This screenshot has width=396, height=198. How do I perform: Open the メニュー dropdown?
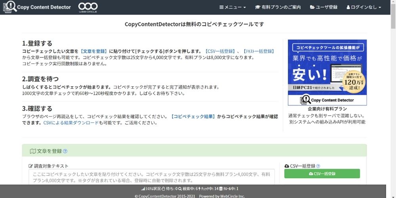pyautogui.click(x=232, y=7)
